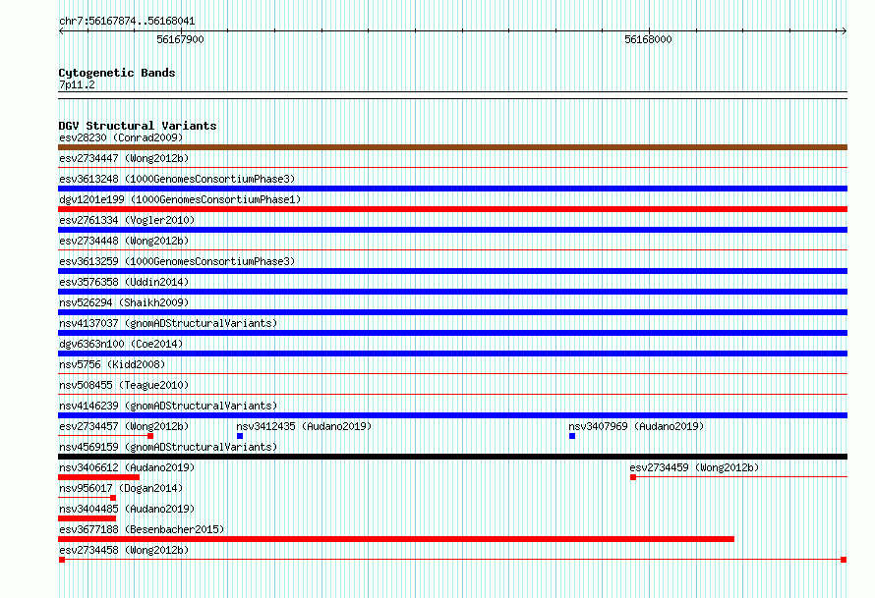Select the long red esv3677188 bar
Viewport: 875px width, 598px height.
click(396, 539)
